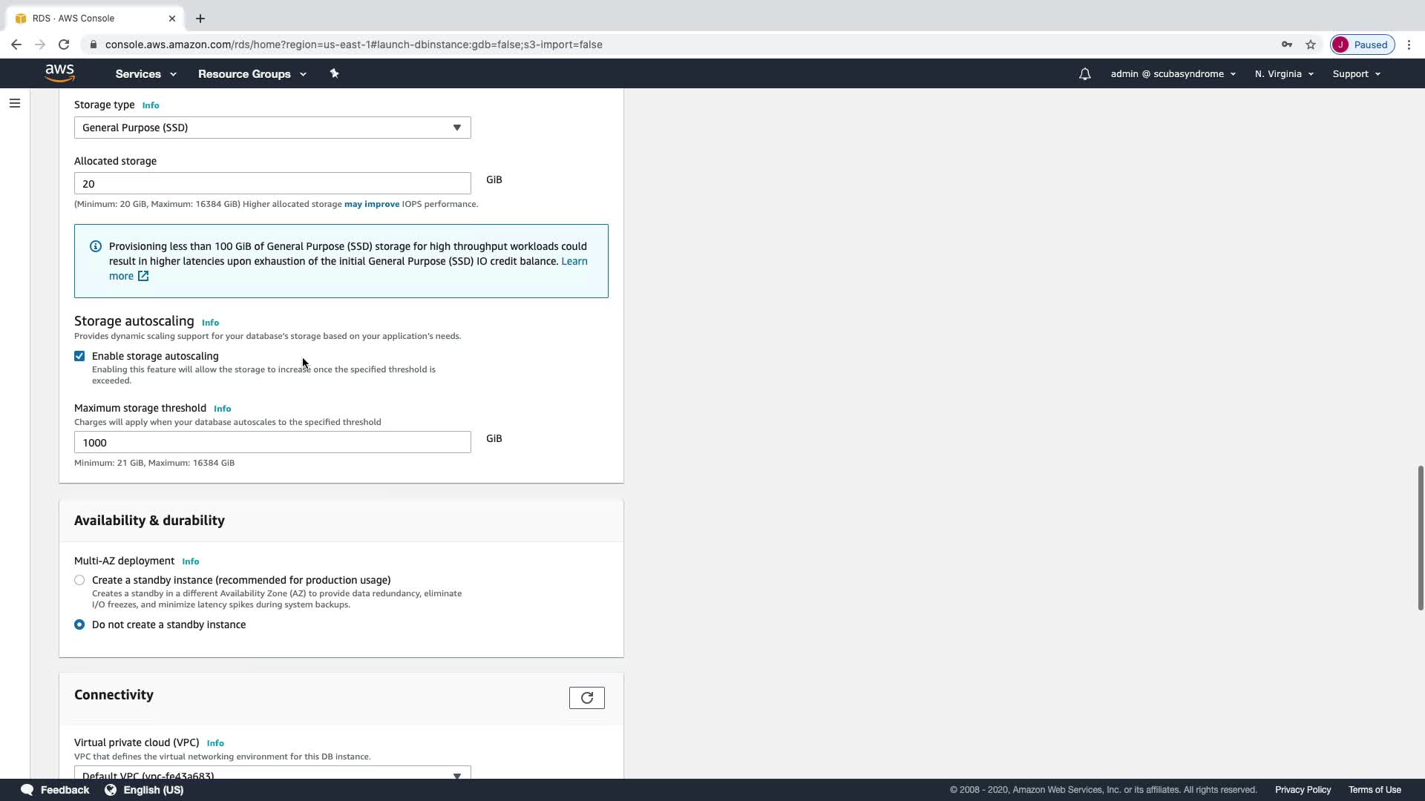Click the browser reload icon
The height and width of the screenshot is (801, 1425).
coord(64,44)
